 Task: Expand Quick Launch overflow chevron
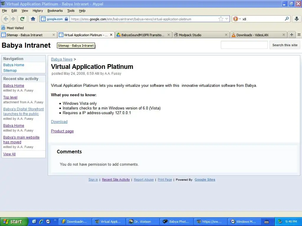pos(55,220)
